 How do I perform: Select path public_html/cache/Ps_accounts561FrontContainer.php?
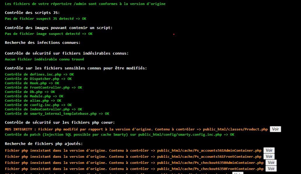[x=209, y=157]
